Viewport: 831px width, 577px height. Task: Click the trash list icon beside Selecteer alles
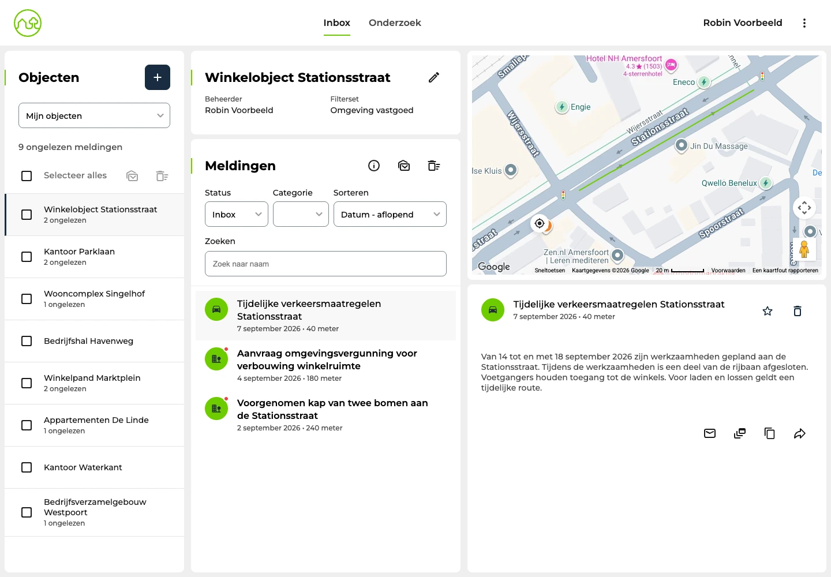point(162,175)
